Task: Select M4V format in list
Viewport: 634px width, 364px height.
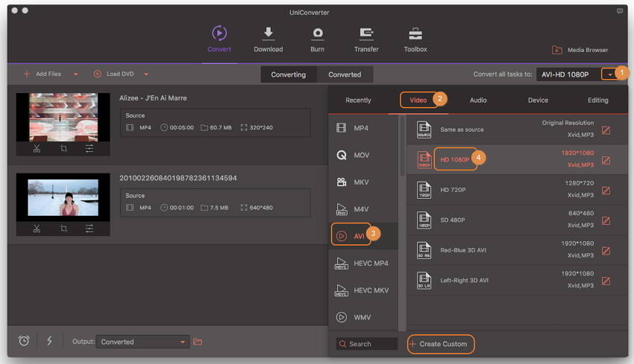Action: click(x=363, y=209)
